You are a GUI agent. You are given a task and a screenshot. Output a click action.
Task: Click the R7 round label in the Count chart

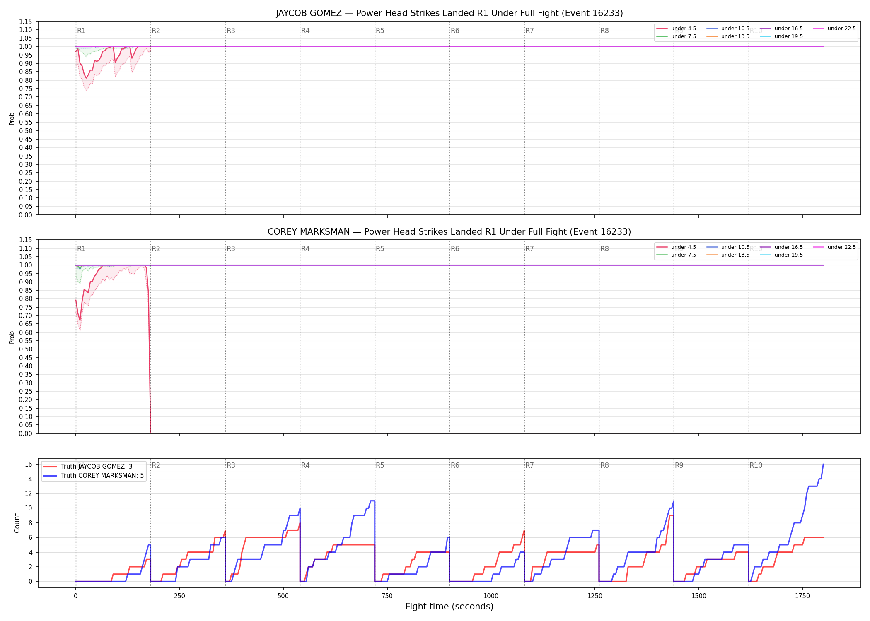[529, 465]
